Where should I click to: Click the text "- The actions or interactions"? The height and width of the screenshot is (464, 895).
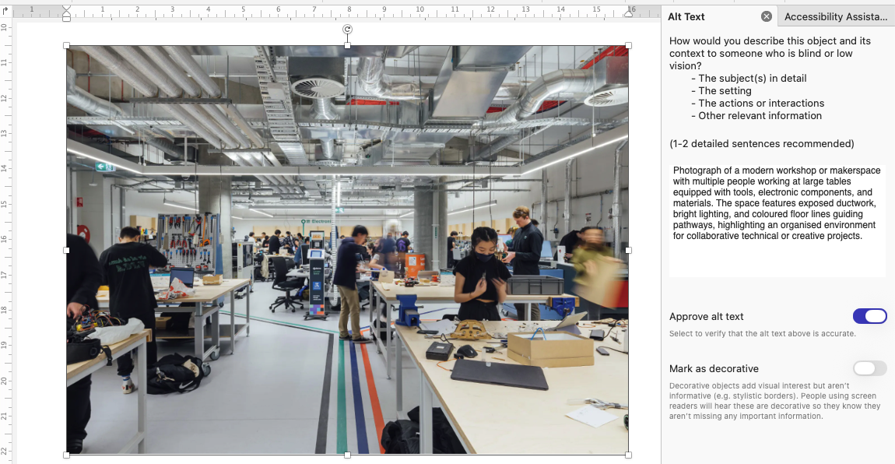(757, 104)
